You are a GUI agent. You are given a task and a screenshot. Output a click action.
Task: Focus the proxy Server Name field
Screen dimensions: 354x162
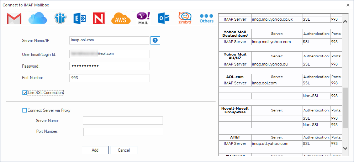click(123, 120)
